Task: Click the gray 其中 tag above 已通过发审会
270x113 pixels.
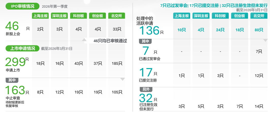Action: (145, 41)
